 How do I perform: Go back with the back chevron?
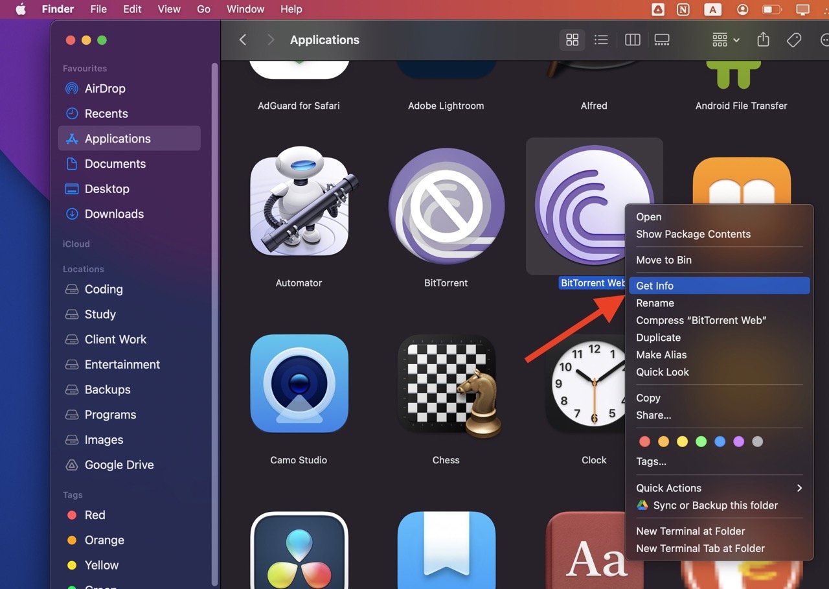243,40
